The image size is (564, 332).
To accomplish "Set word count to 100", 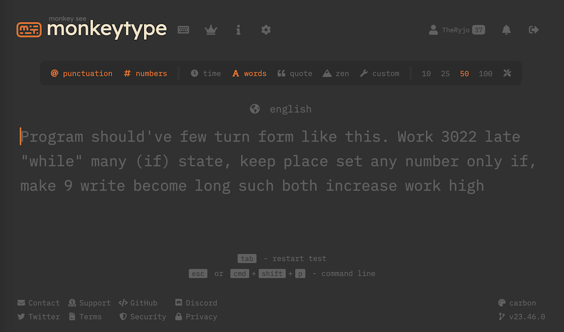I will [486, 74].
